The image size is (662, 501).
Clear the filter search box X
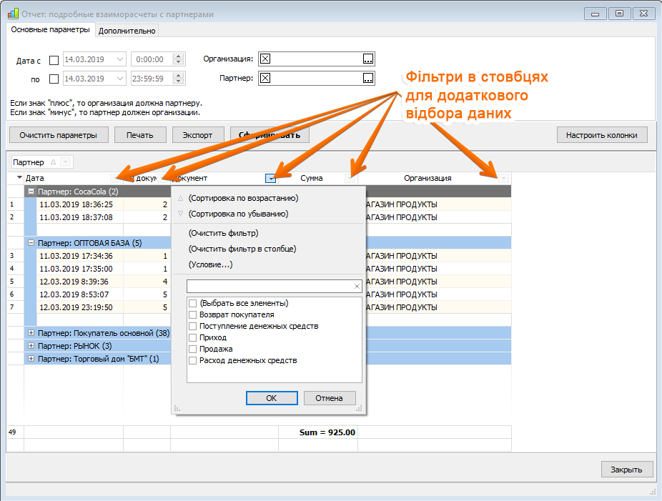(x=357, y=286)
